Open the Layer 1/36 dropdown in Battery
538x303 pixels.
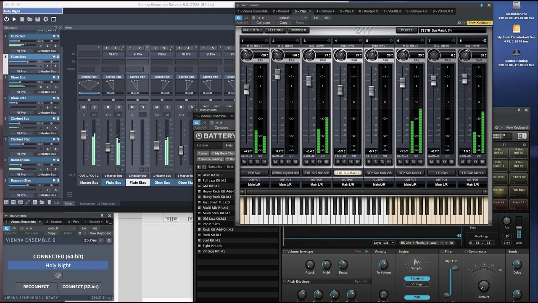pos(383,243)
